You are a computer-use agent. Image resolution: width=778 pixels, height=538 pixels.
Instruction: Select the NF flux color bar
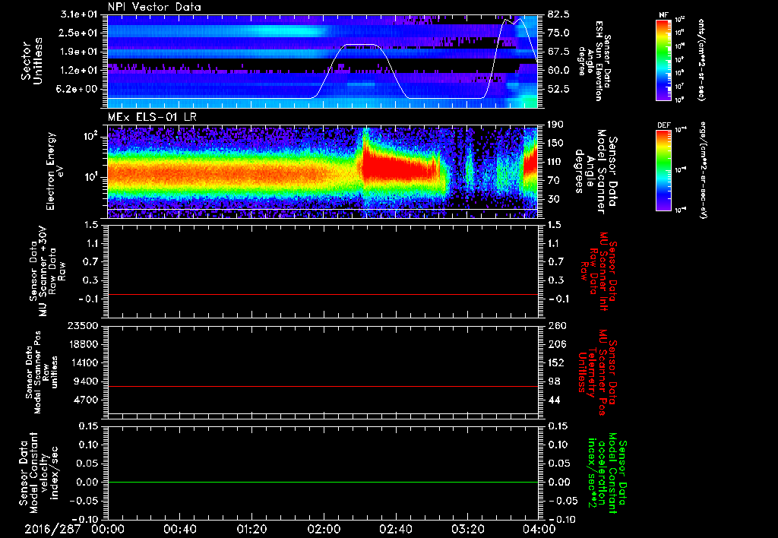[x=664, y=59]
